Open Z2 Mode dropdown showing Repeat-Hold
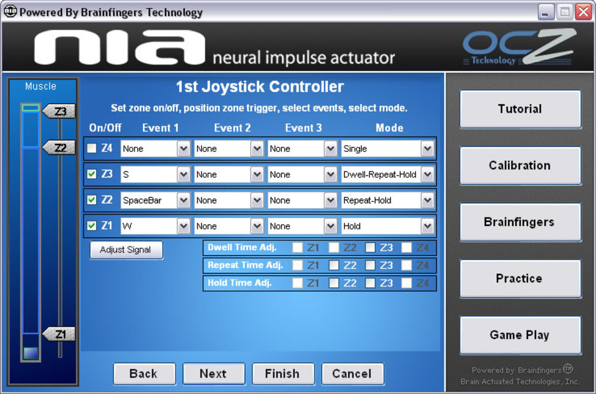Screen dimensions: 596x394 tap(387, 200)
